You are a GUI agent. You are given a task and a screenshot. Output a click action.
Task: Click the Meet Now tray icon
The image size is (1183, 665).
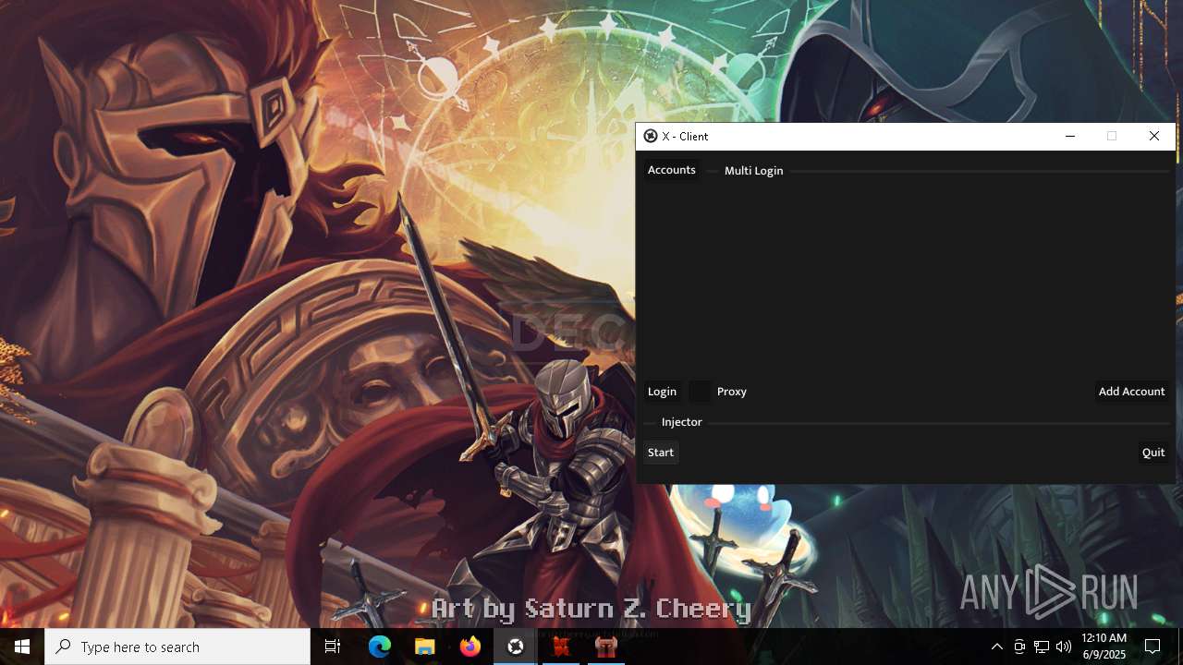point(1019,647)
